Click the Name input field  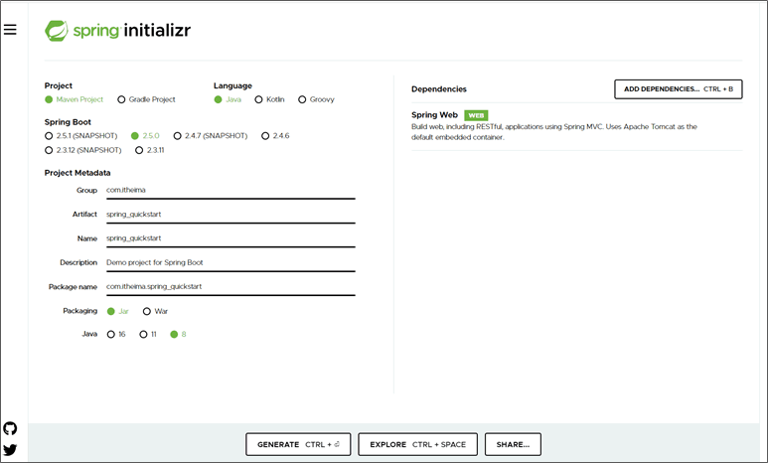(x=230, y=238)
